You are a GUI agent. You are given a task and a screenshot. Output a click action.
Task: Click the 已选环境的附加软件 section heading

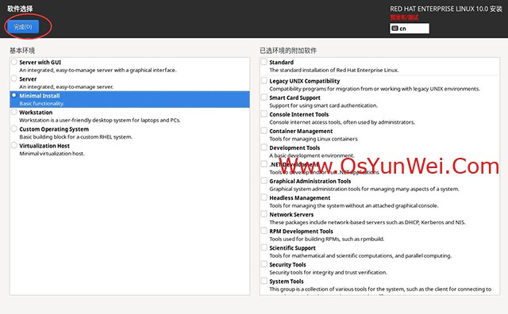coord(288,51)
